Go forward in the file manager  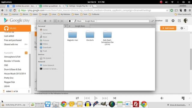[x=50, y=21]
